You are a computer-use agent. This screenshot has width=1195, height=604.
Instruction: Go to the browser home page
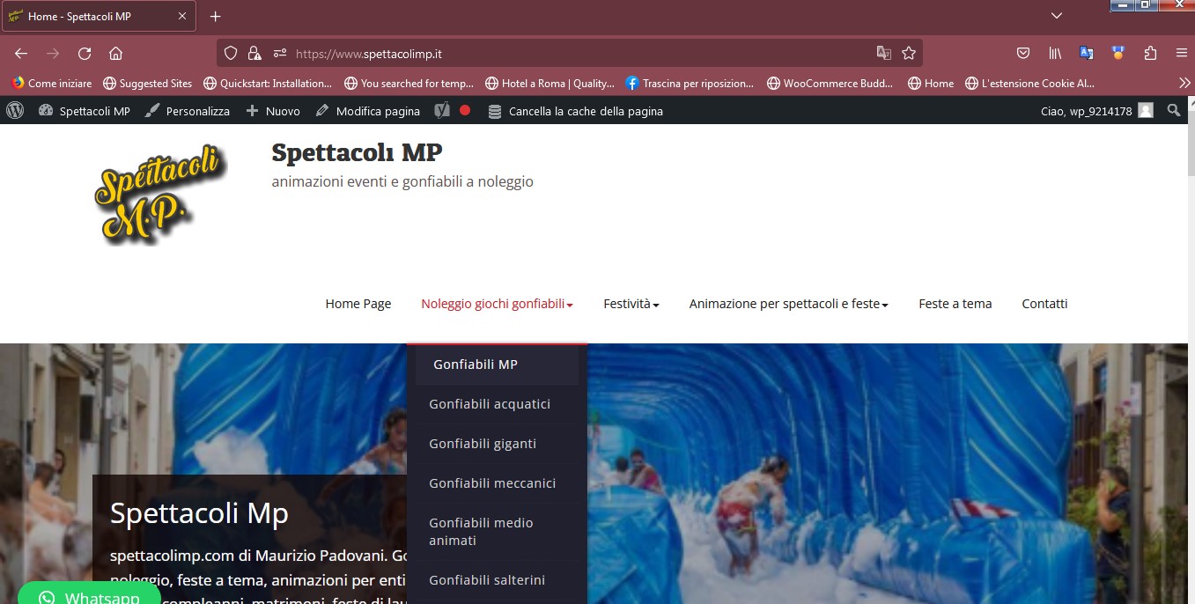point(115,54)
